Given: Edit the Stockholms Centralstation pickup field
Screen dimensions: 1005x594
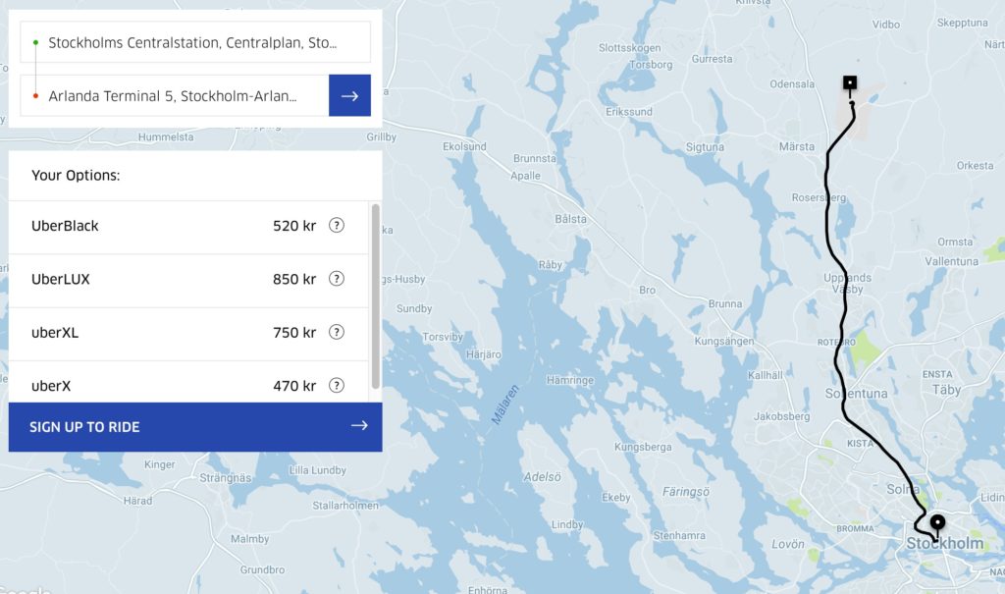Looking at the screenshot, I should 192,43.
